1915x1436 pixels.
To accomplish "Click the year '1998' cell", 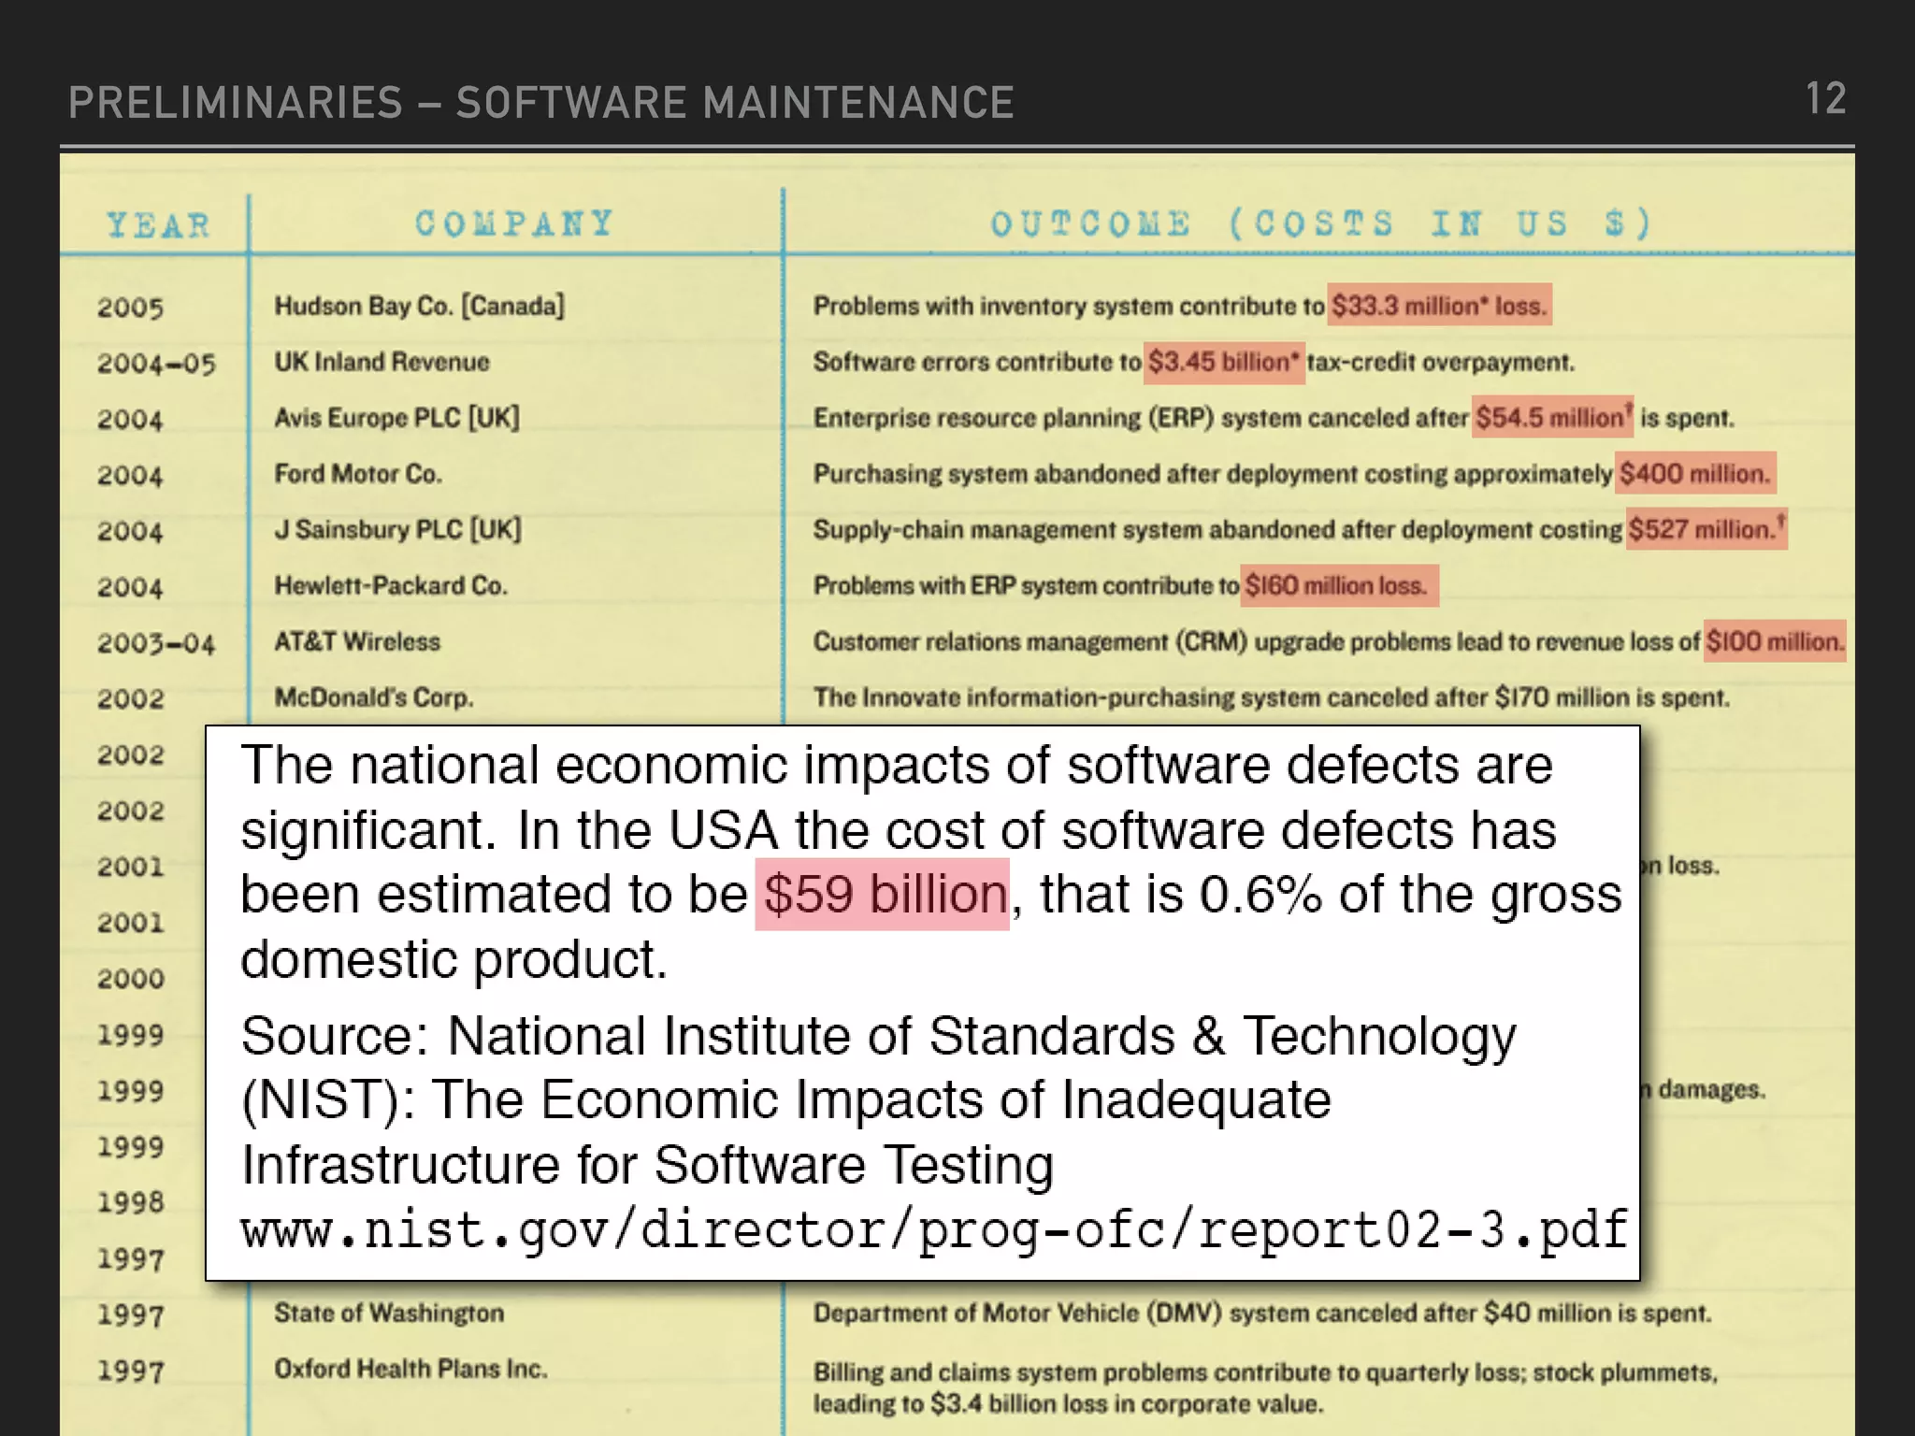I will pos(130,1202).
